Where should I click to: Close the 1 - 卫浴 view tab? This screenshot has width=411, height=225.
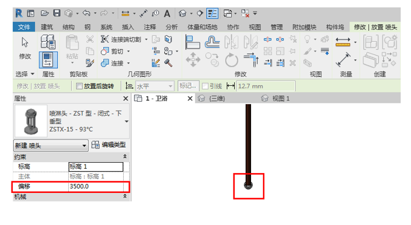point(190,99)
